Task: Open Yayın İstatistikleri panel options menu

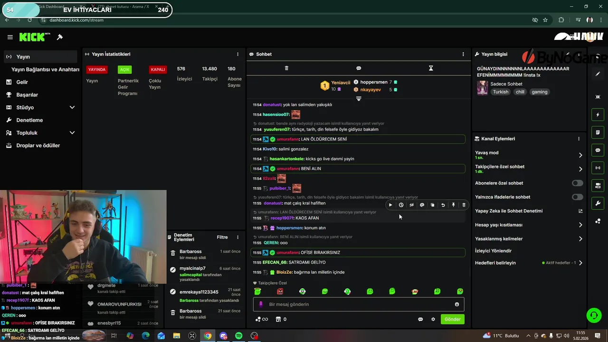Action: (238, 54)
